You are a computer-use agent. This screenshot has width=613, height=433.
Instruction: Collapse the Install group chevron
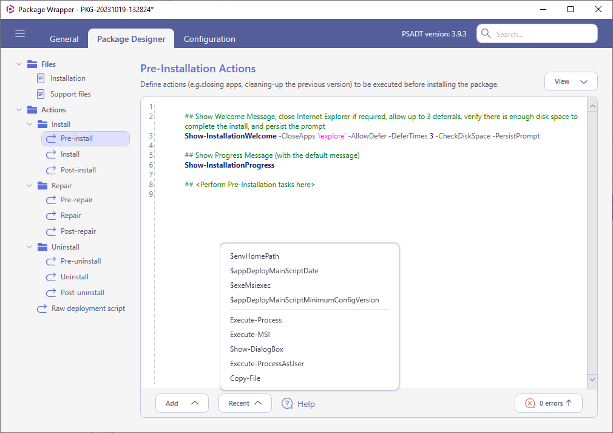click(29, 124)
